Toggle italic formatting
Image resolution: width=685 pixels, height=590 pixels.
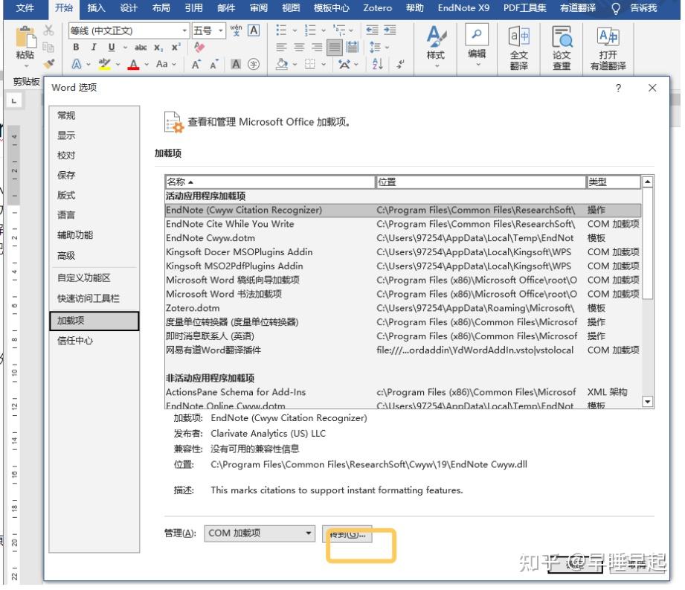[93, 47]
